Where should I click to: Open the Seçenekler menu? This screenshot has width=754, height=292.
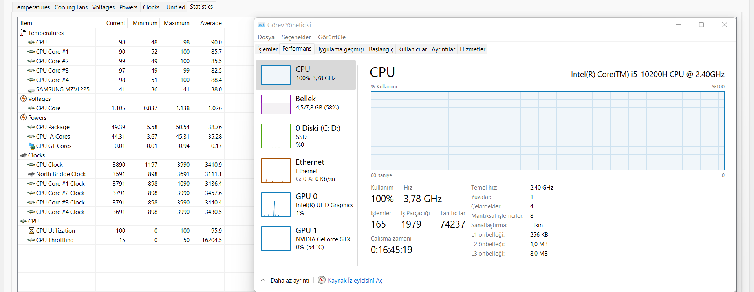click(x=296, y=37)
